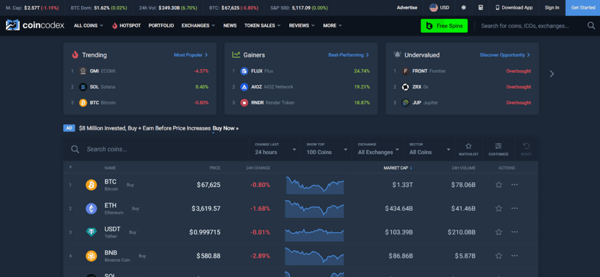
Task: Click the CoinCodex logo
Action: coord(35,26)
